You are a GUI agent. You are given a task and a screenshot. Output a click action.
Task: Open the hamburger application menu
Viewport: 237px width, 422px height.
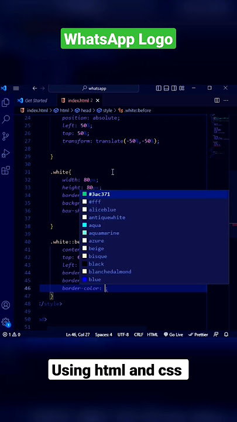[16, 88]
